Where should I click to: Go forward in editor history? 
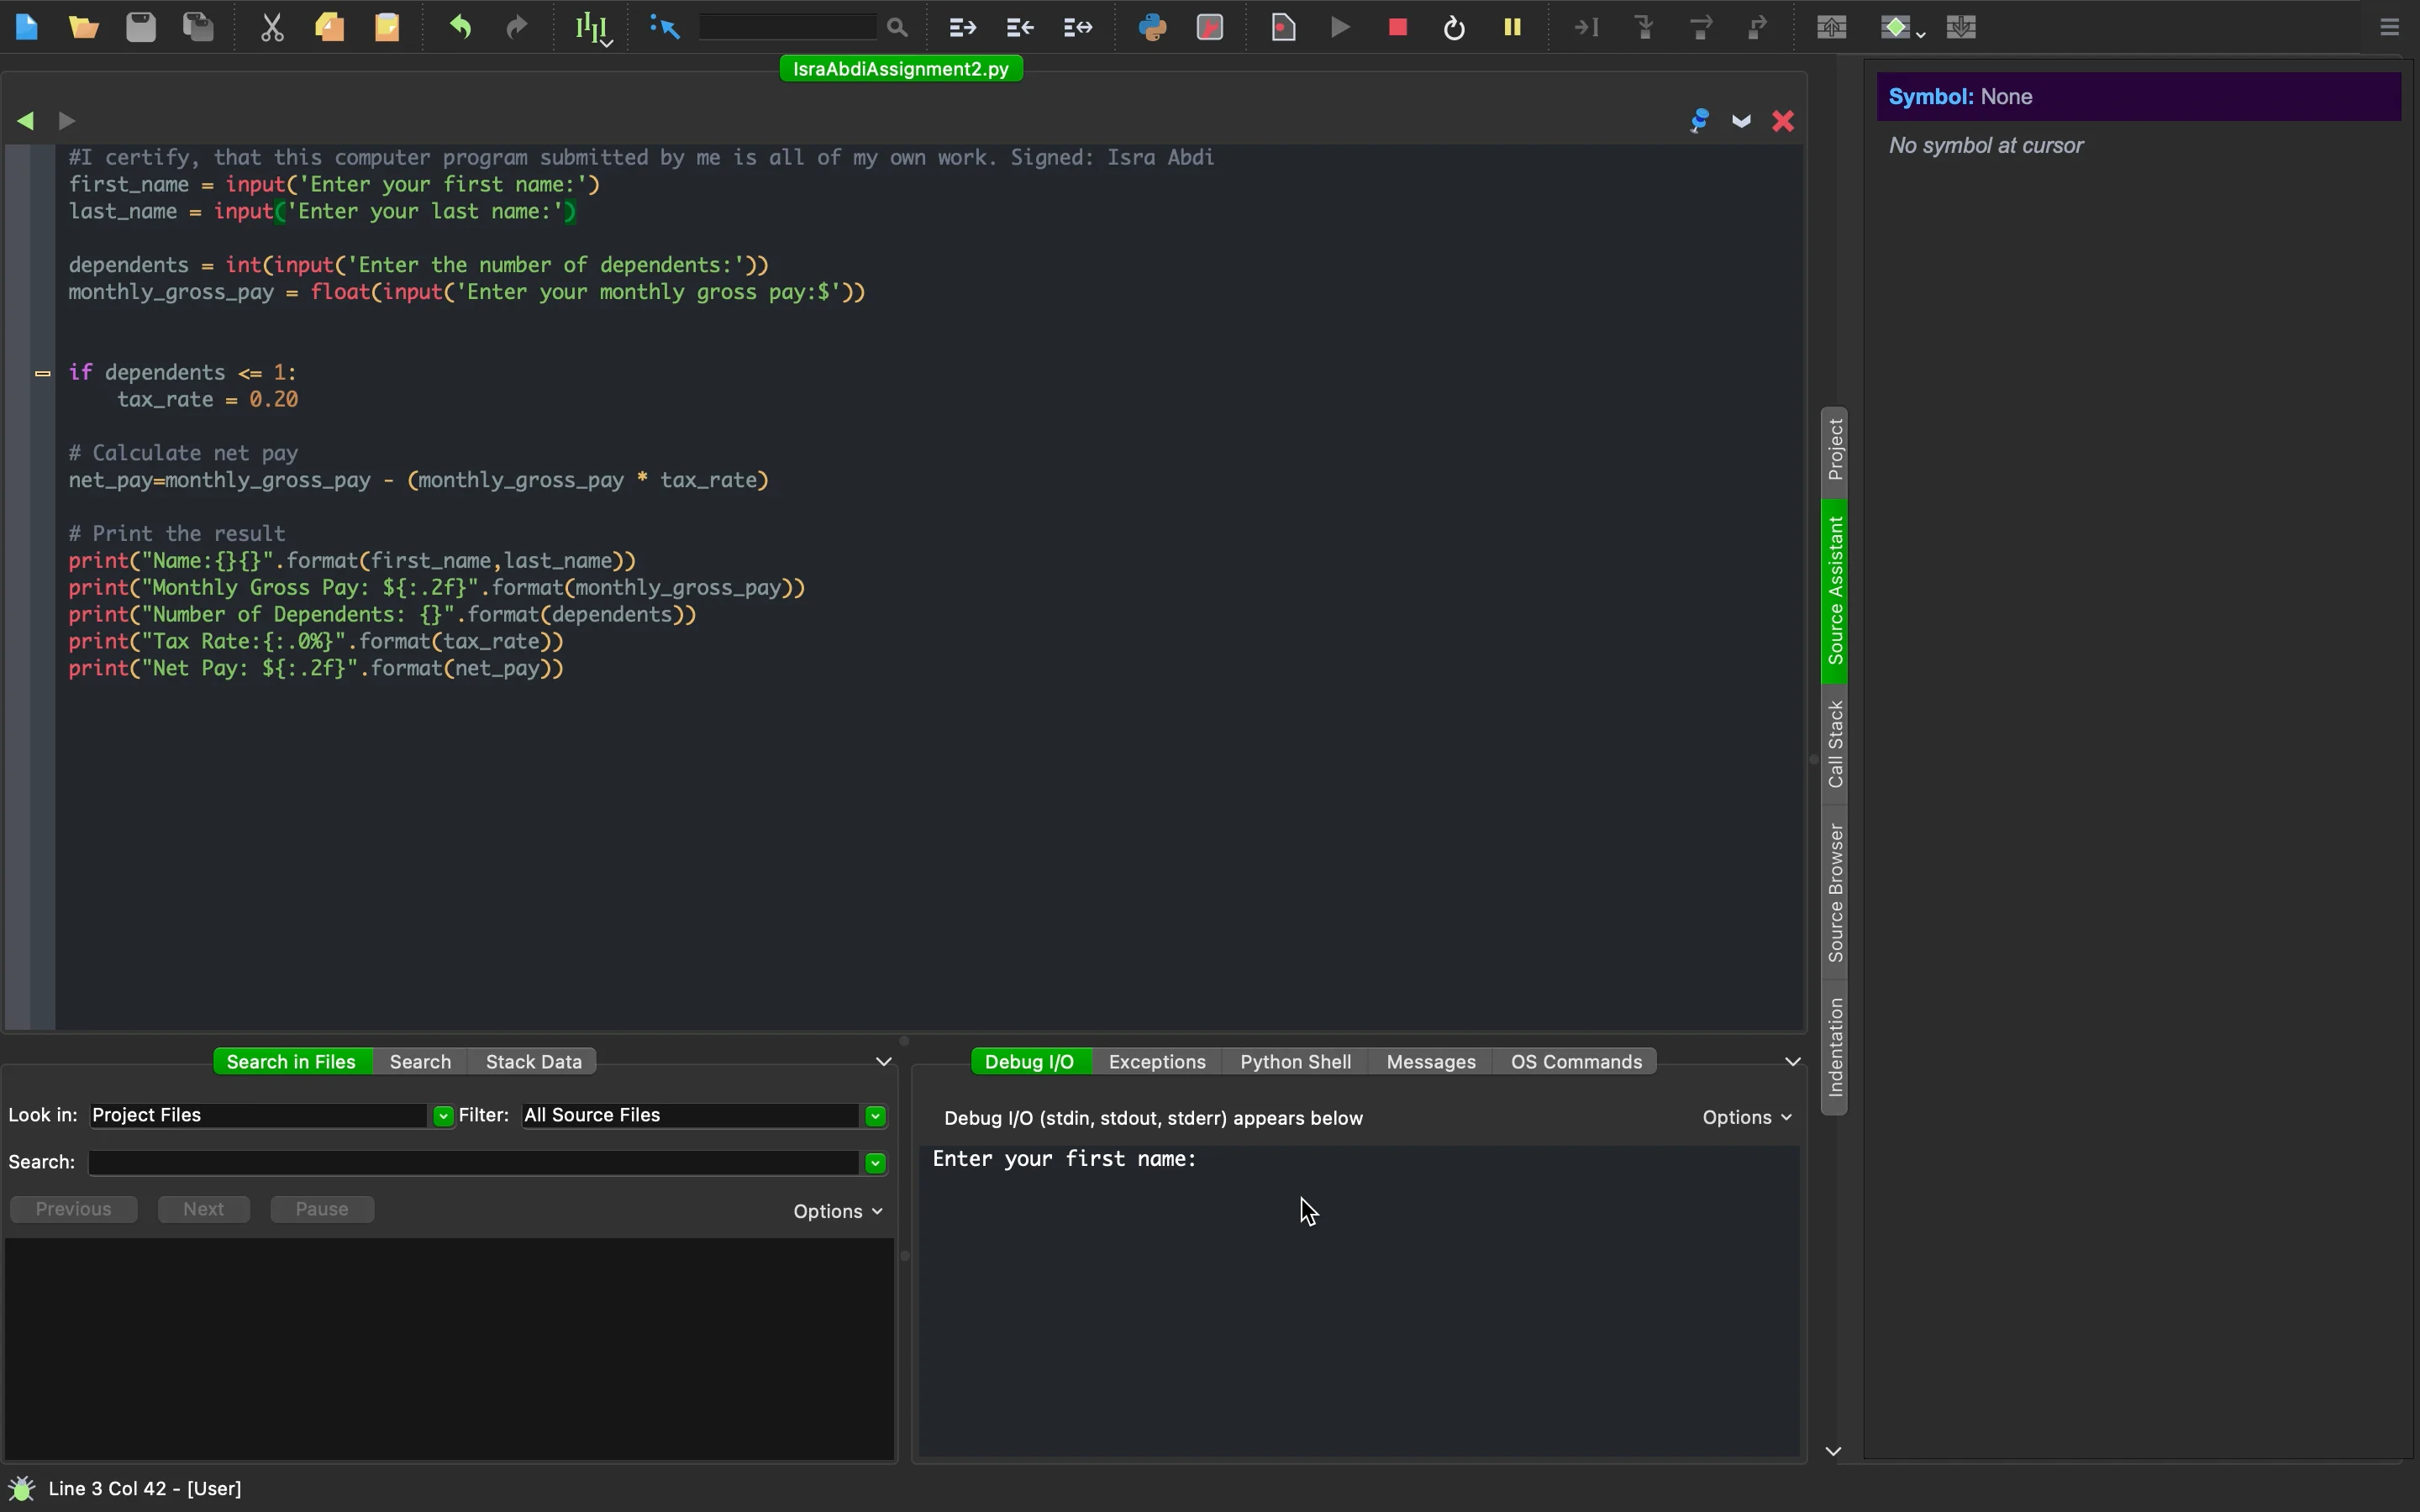point(67,121)
